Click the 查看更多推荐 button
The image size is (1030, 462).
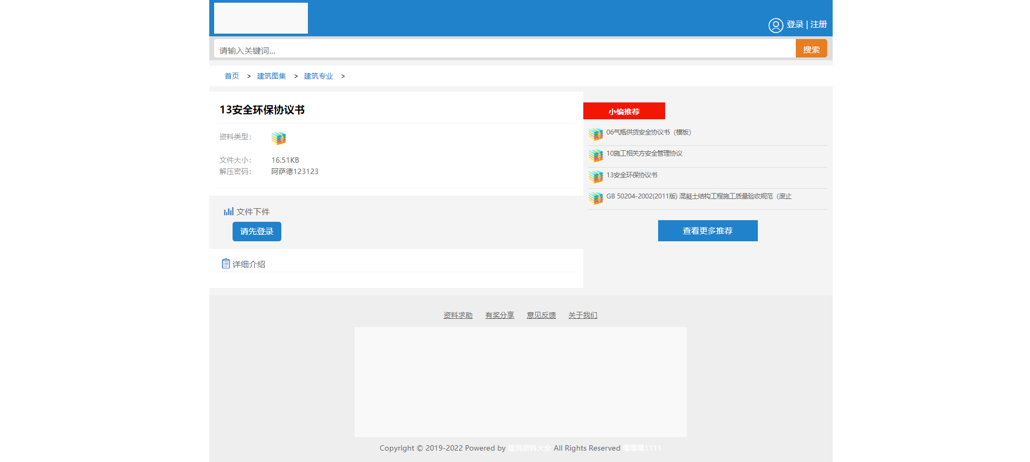[x=708, y=231]
